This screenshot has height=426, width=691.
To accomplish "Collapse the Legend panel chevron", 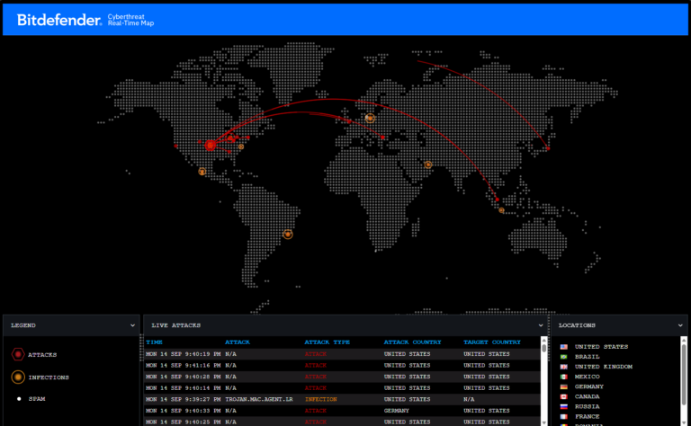I will pos(132,325).
